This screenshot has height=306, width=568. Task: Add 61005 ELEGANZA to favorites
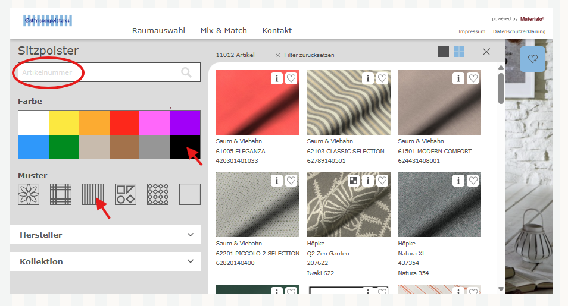point(291,78)
